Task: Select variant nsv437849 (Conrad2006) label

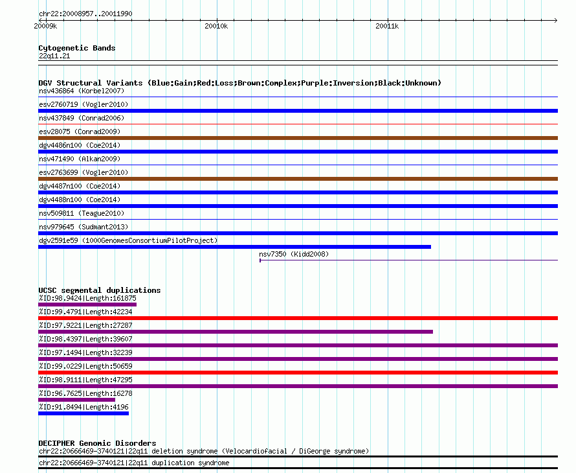Action: click(x=82, y=118)
